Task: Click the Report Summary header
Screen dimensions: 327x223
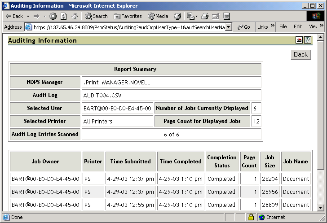Action: coord(136,69)
